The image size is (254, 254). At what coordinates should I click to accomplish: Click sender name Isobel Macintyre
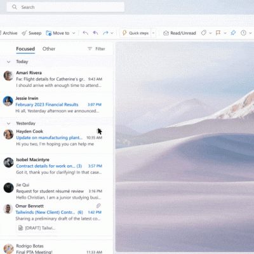click(32, 159)
